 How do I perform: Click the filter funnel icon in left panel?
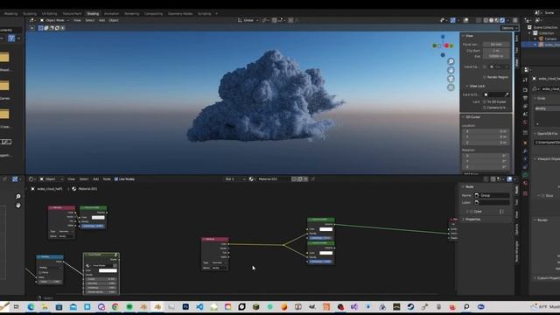click(11, 38)
